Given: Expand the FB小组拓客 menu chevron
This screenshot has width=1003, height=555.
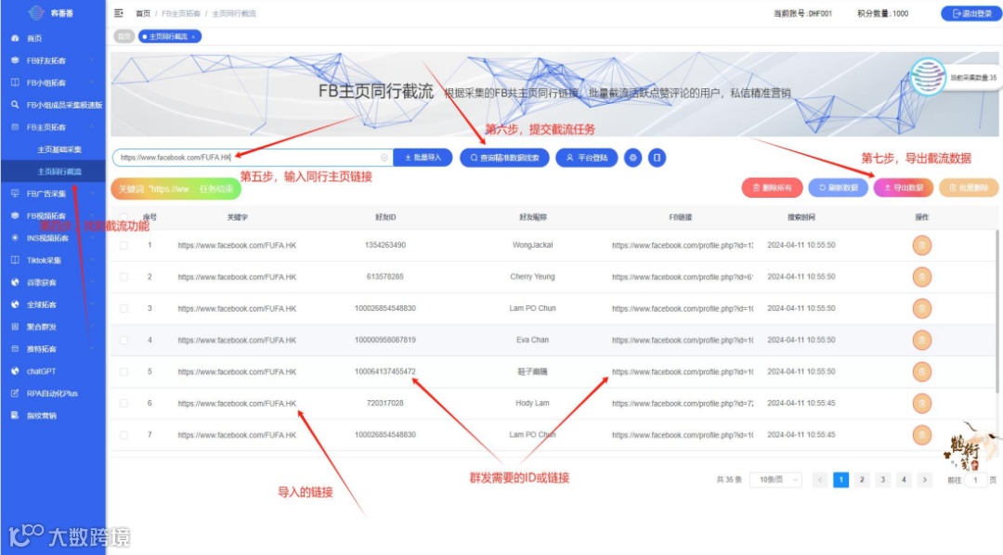Looking at the screenshot, I should (x=92, y=83).
